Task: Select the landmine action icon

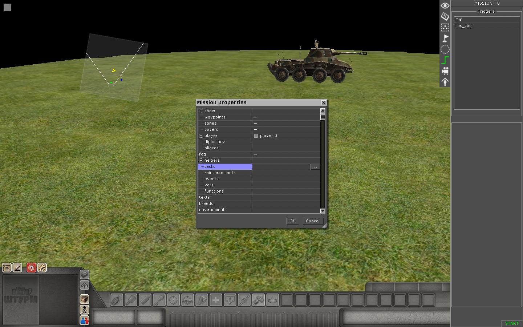Action: click(272, 300)
